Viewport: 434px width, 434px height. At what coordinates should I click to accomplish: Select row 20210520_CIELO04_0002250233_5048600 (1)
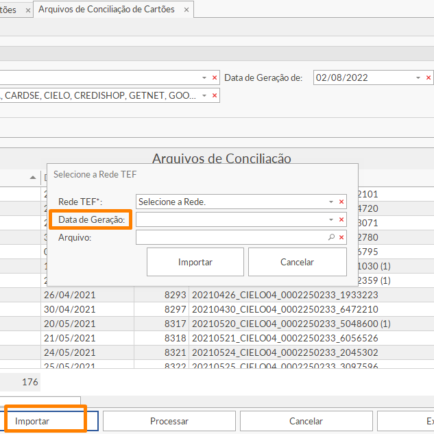coord(291,324)
